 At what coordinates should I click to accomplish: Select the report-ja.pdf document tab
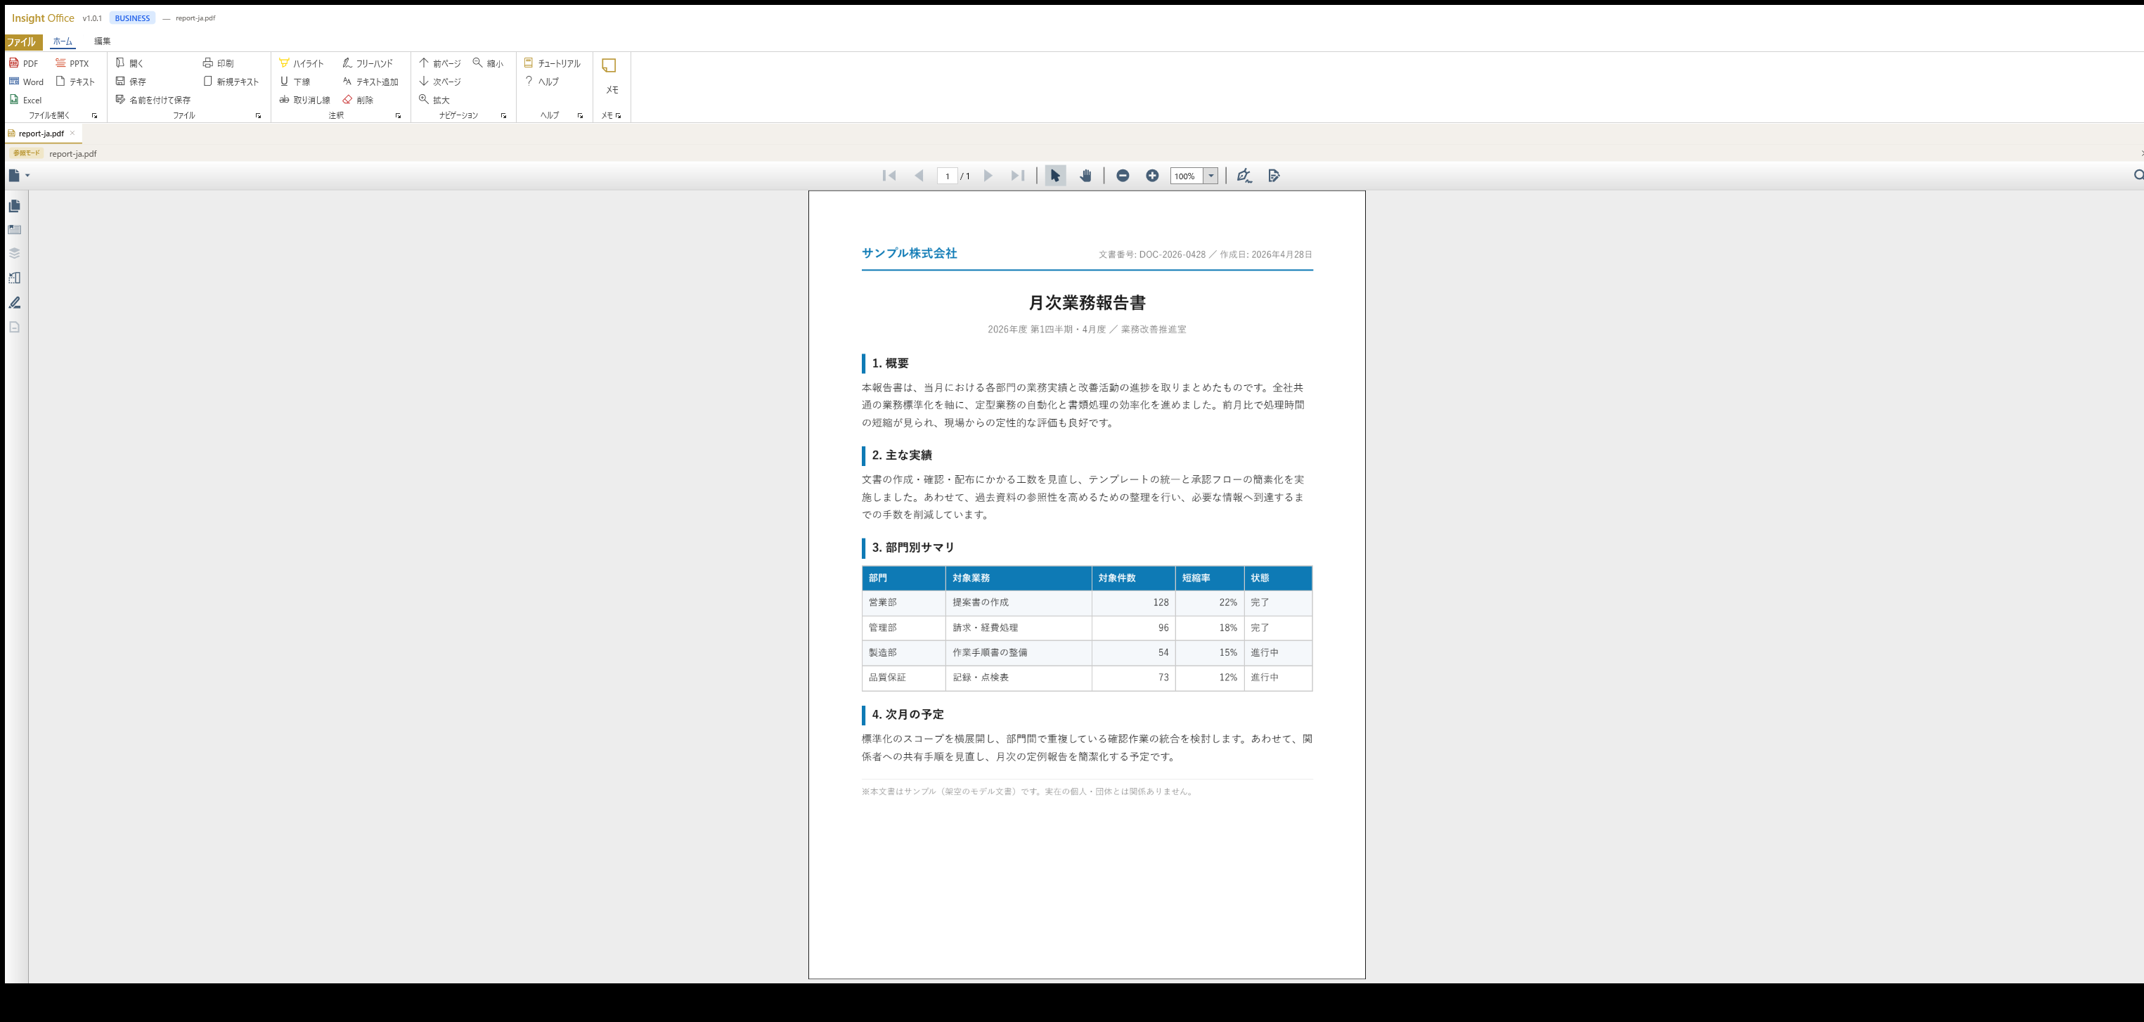click(40, 133)
